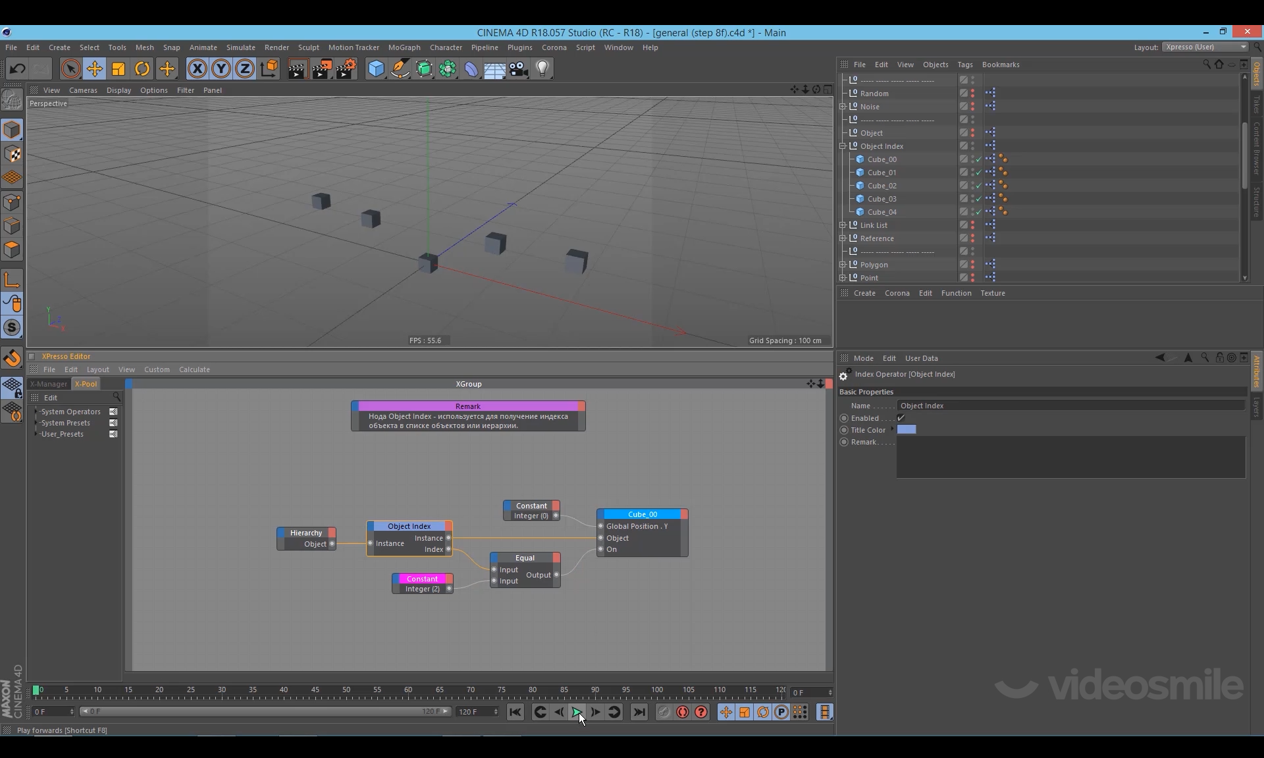Open the Render Settings icon

346,68
